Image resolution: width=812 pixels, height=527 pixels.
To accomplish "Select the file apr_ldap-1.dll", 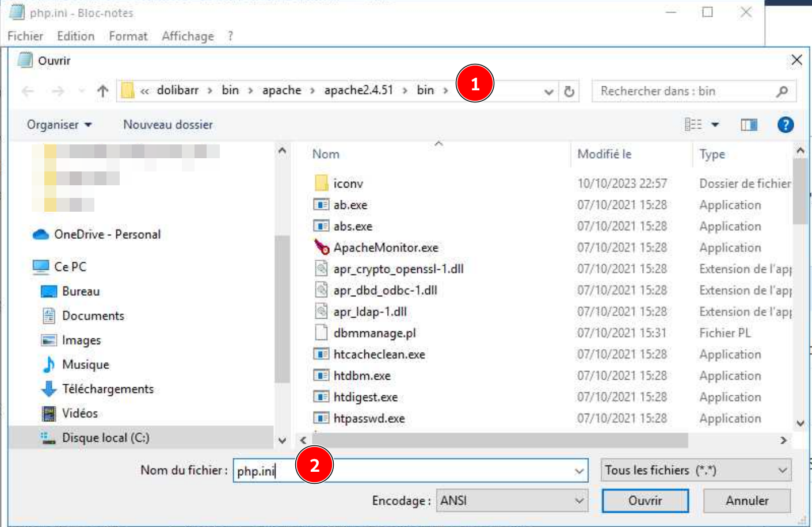I will [370, 311].
